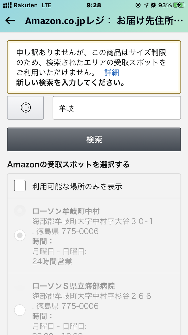Screen dimensions: 188x335
Task: Select ローソンS県立海部病院 radio button
Action: 20,310
